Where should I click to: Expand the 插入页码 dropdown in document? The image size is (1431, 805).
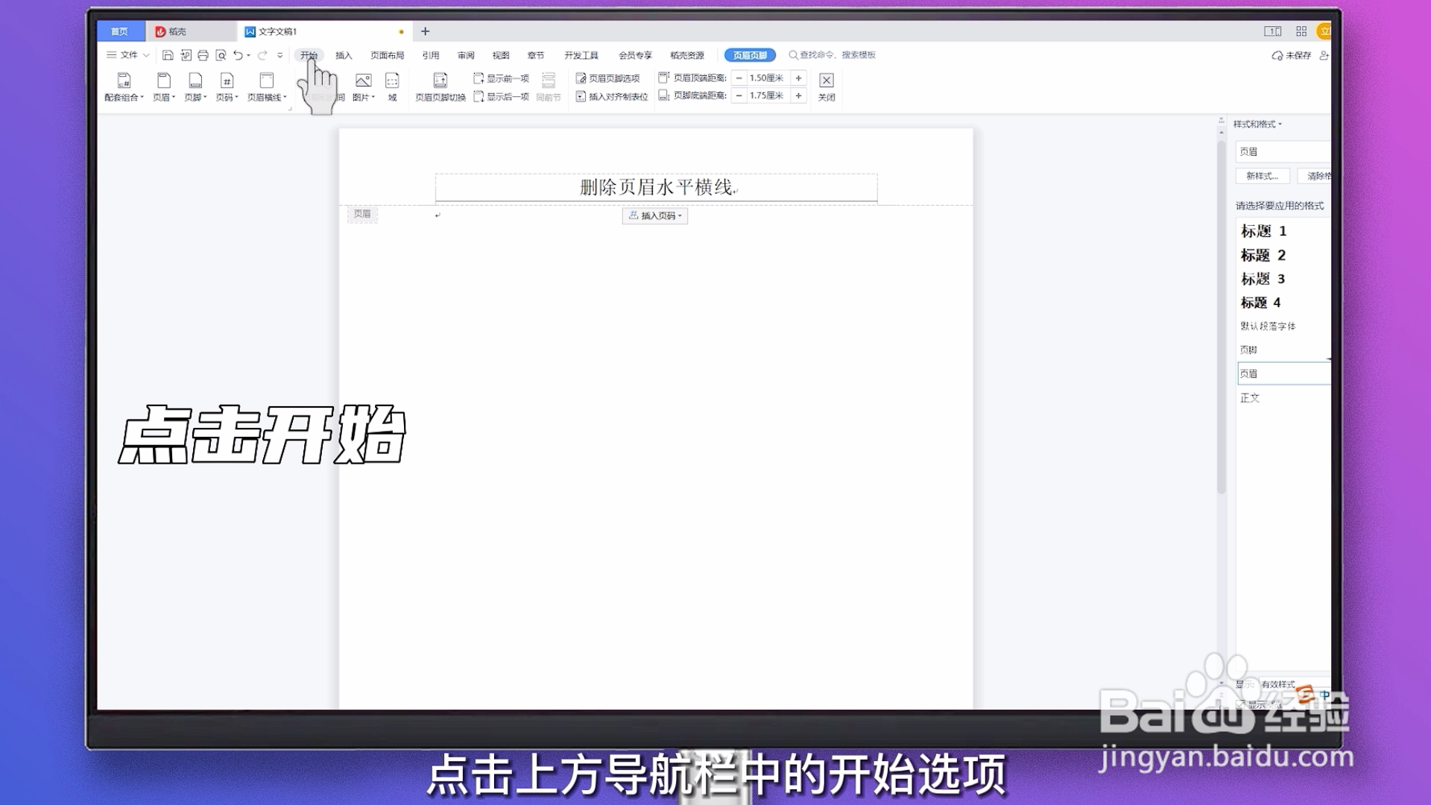[x=655, y=215]
